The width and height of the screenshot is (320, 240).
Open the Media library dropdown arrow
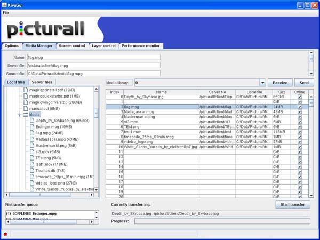pyautogui.click(x=262, y=83)
